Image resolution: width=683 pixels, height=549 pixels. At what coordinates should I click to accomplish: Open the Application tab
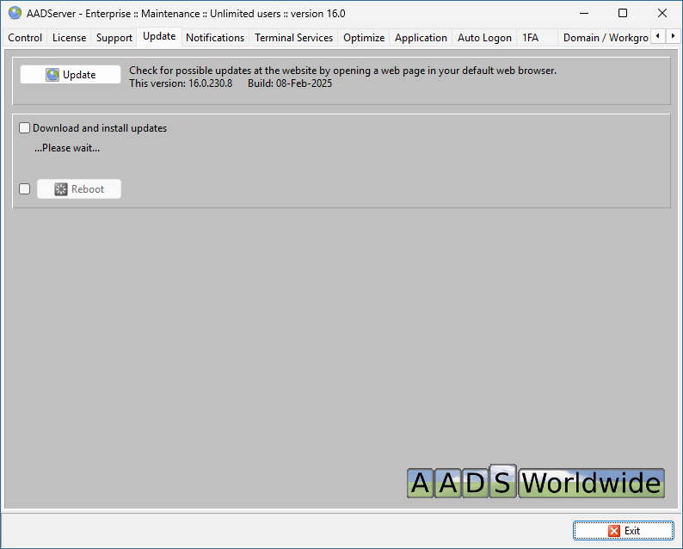(421, 38)
